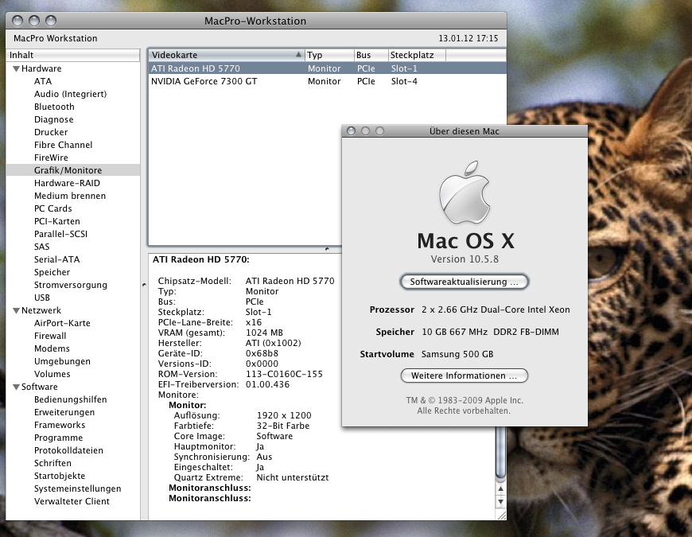Select Firewall under Netzwerk
692x537 pixels.
click(50, 336)
